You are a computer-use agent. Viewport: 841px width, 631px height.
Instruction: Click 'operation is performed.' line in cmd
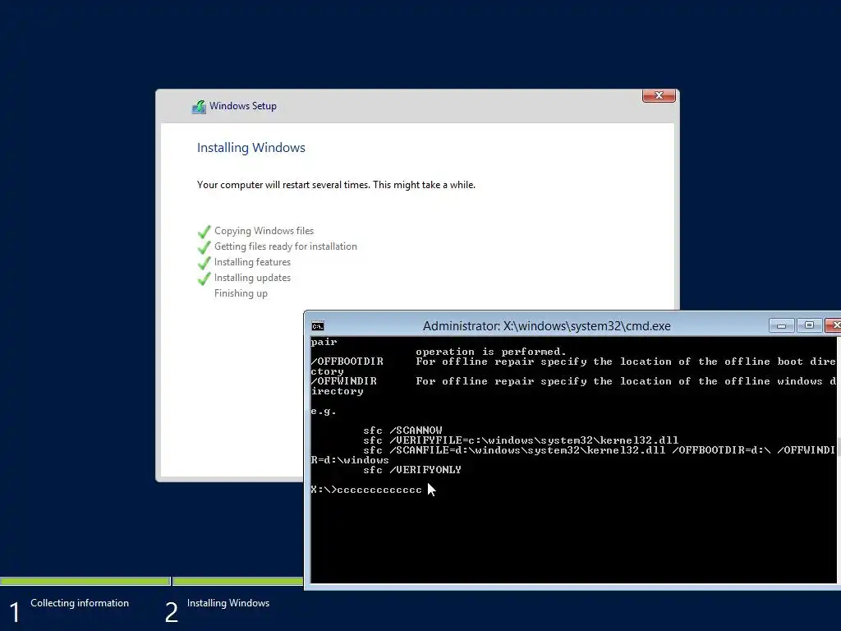coord(491,352)
